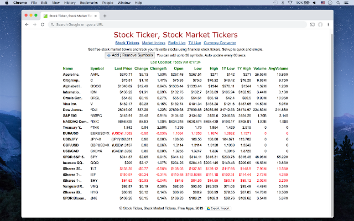
Task: Follow the Market Indexs link
Action: click(154, 43)
